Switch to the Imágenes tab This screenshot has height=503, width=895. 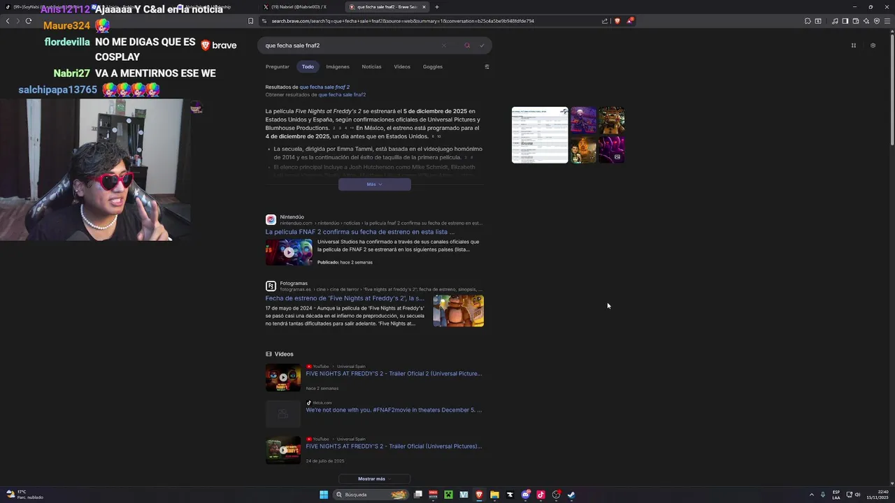[x=338, y=67]
